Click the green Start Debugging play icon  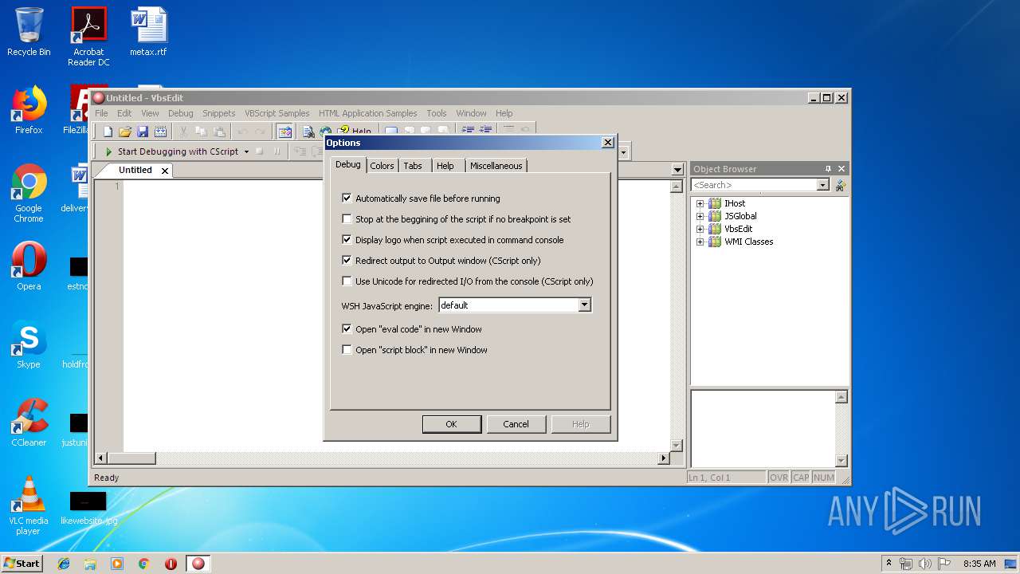(x=108, y=151)
